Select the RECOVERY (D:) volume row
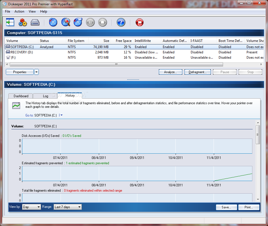Viewport: 268px width, 226px height. [x=134, y=52]
